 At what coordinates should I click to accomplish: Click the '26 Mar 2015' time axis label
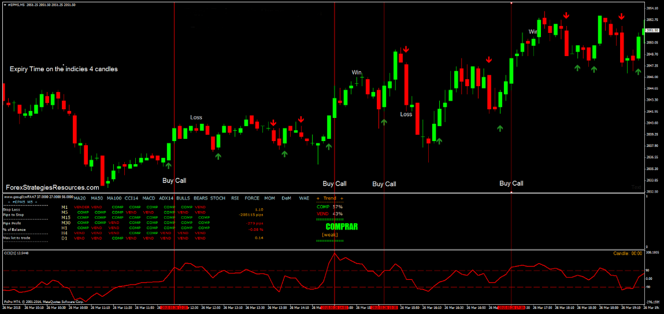12,307
